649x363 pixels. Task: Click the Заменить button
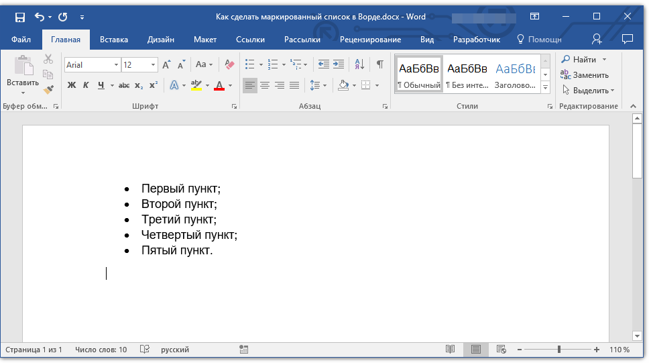[x=585, y=75]
